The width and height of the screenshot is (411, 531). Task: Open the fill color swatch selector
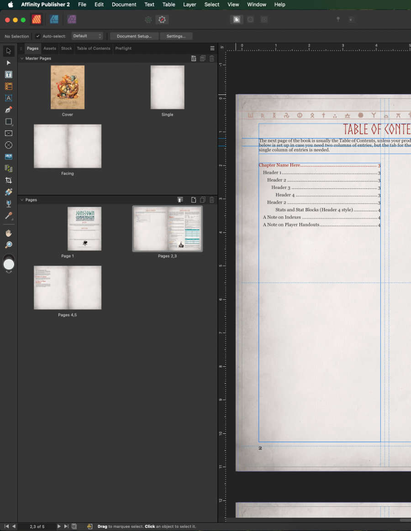pos(8,264)
